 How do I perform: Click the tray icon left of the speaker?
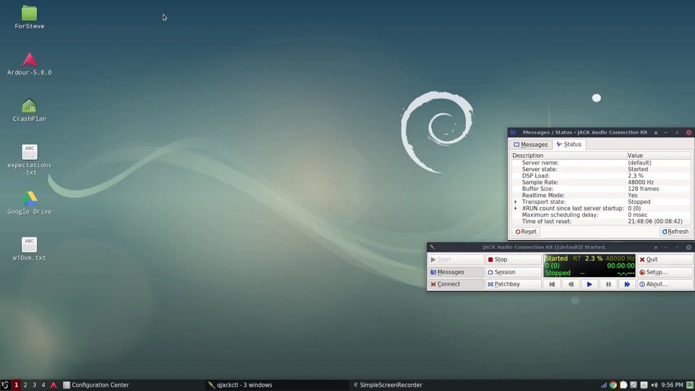(644, 385)
